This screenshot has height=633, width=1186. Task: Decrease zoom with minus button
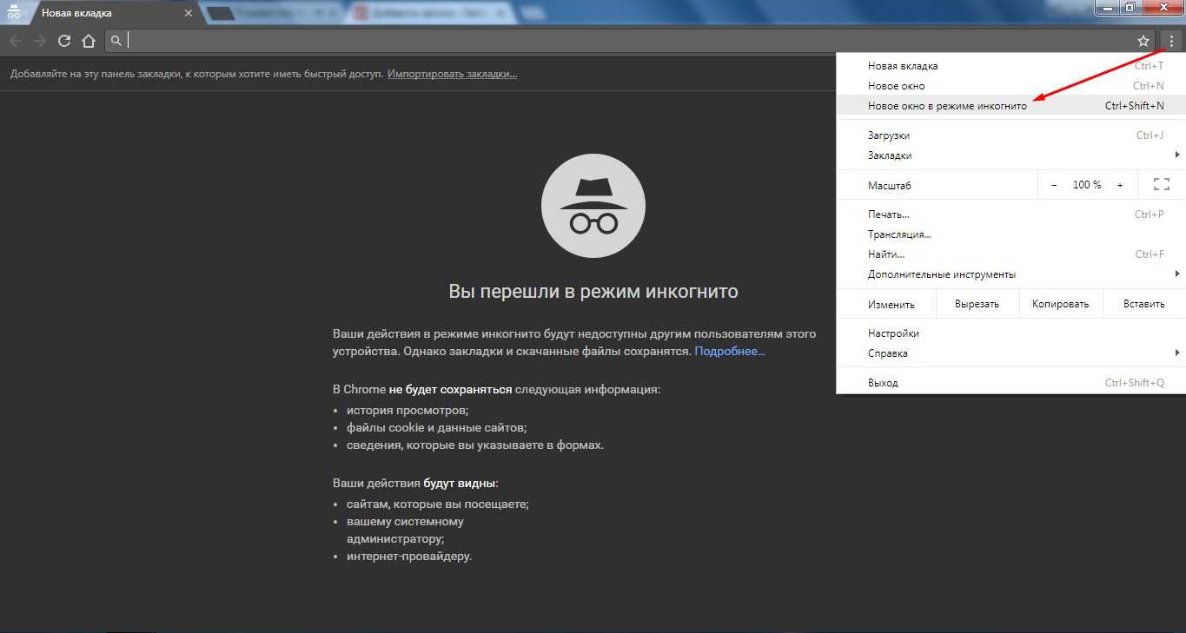point(1054,185)
